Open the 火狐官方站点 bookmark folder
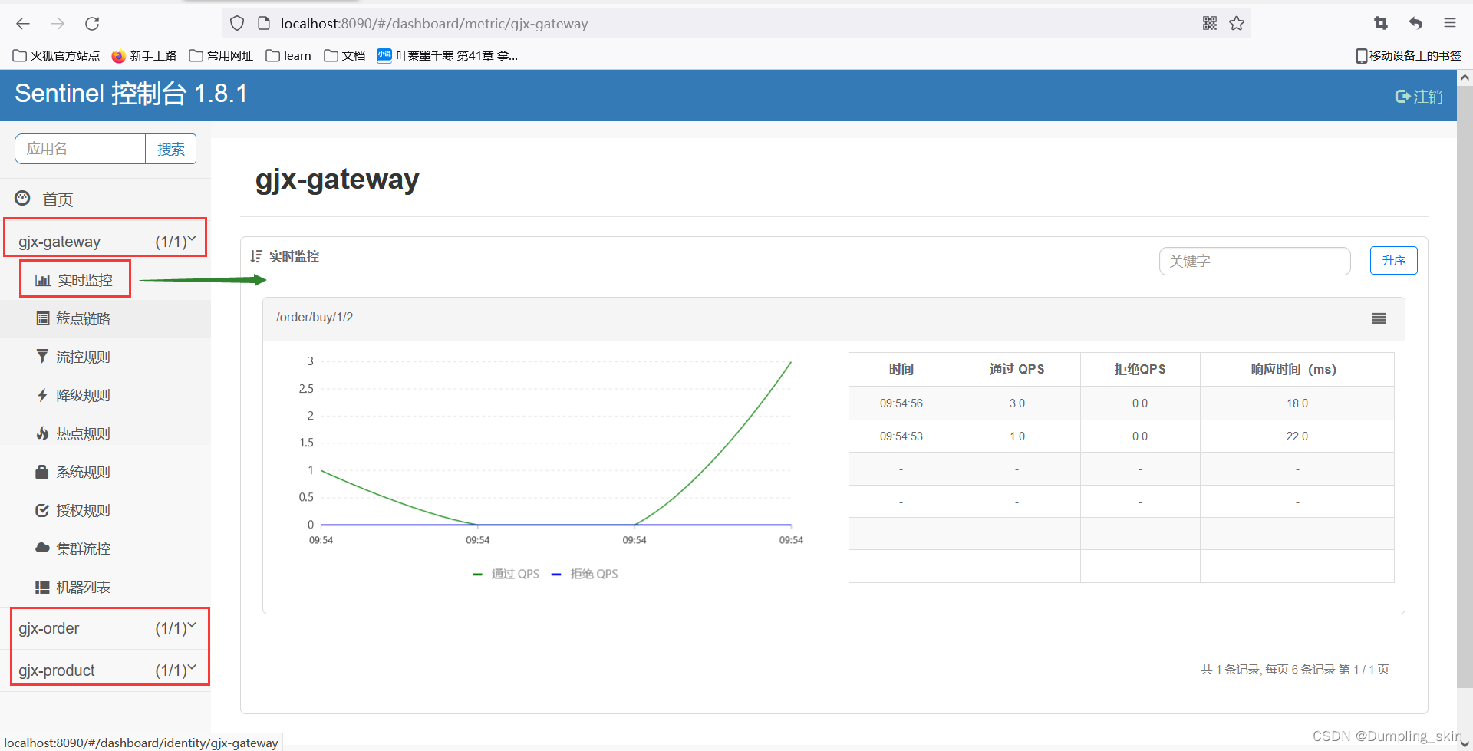1473x751 pixels. (56, 55)
